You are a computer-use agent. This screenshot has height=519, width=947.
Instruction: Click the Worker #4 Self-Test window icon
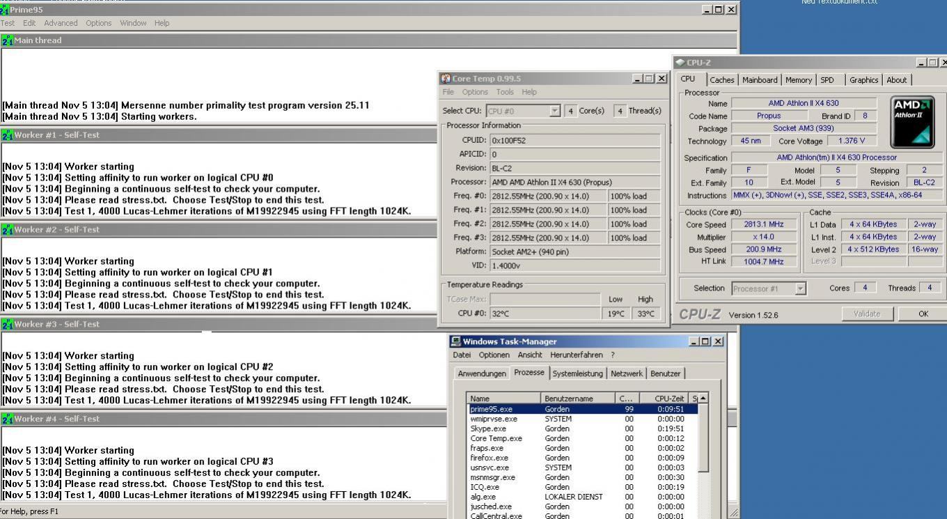click(x=8, y=419)
